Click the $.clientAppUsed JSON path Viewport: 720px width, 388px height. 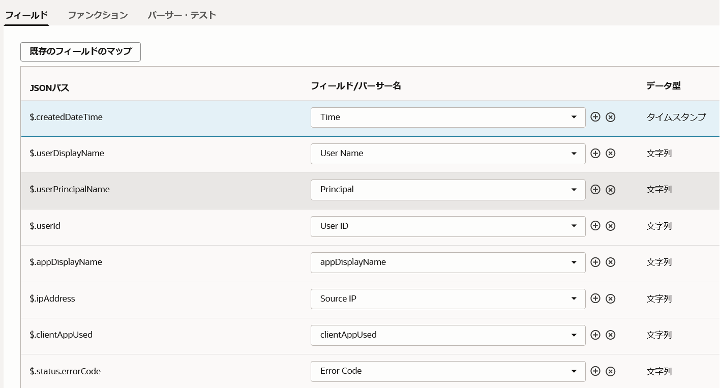61,335
